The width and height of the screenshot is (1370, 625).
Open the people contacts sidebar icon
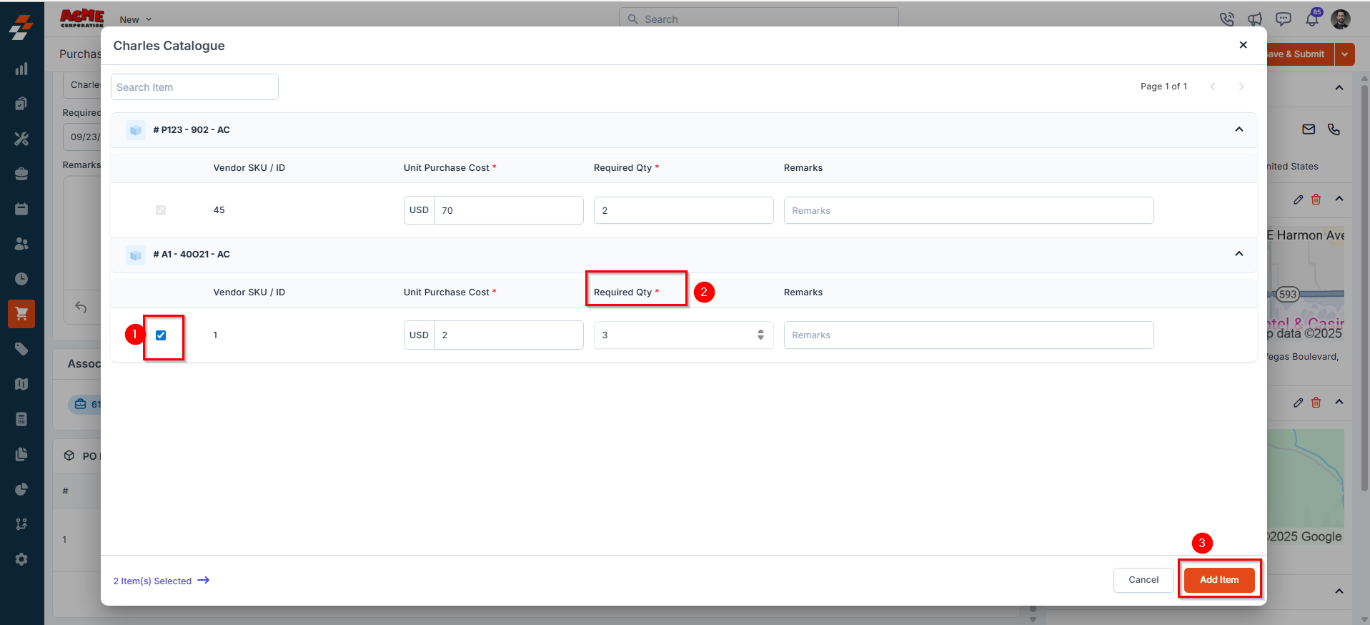[x=21, y=244]
